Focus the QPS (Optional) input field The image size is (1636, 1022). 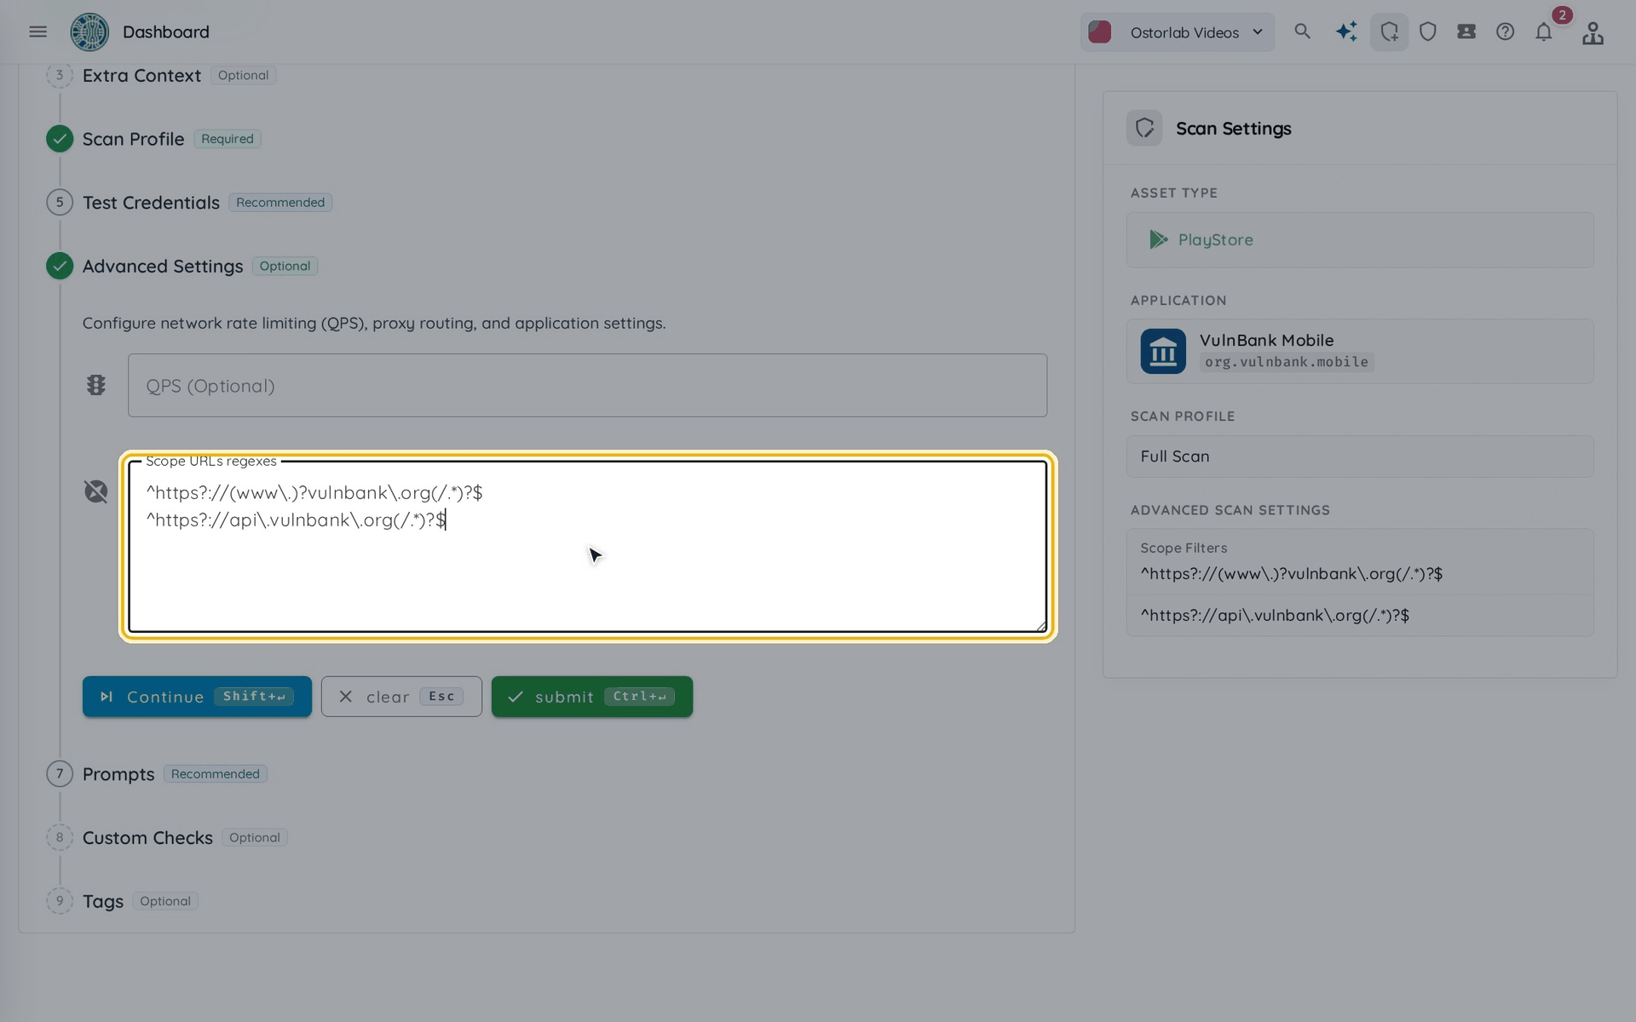(587, 385)
